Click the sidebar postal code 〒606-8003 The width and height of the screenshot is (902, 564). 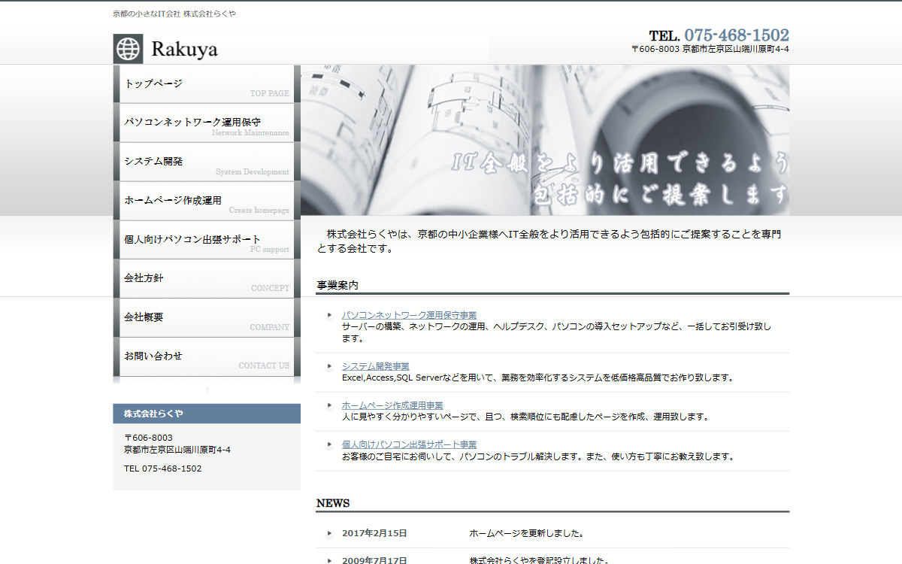pyautogui.click(x=148, y=438)
